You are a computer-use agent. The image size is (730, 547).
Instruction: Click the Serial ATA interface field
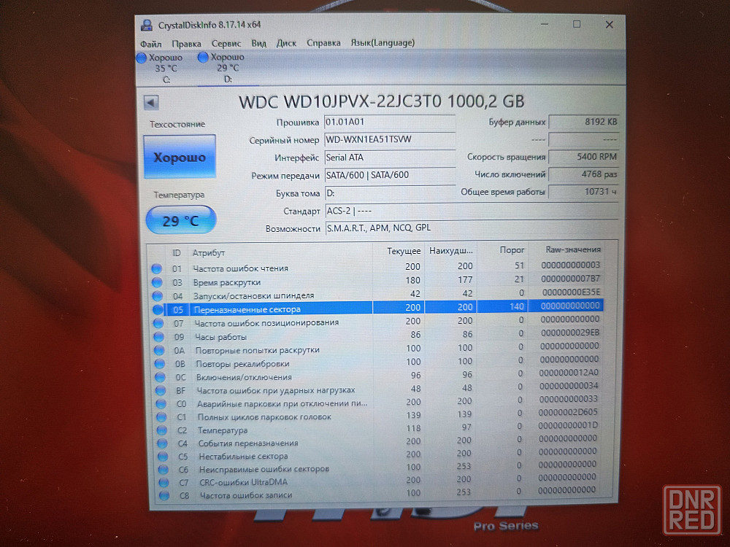(x=390, y=158)
